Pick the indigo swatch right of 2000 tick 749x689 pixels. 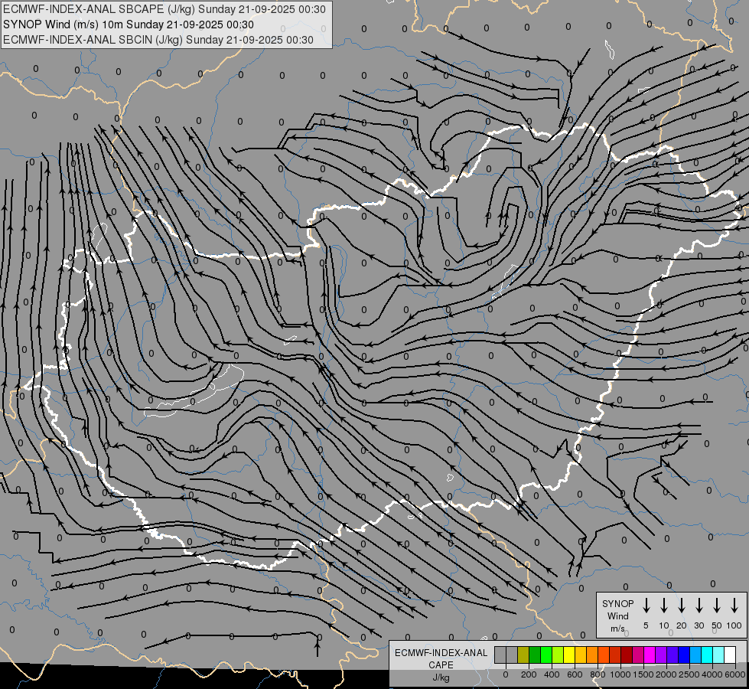click(672, 655)
